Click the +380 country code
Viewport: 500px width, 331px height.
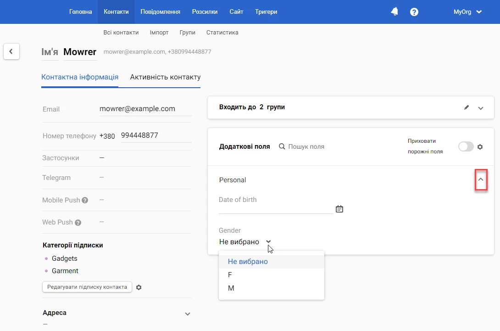point(107,136)
